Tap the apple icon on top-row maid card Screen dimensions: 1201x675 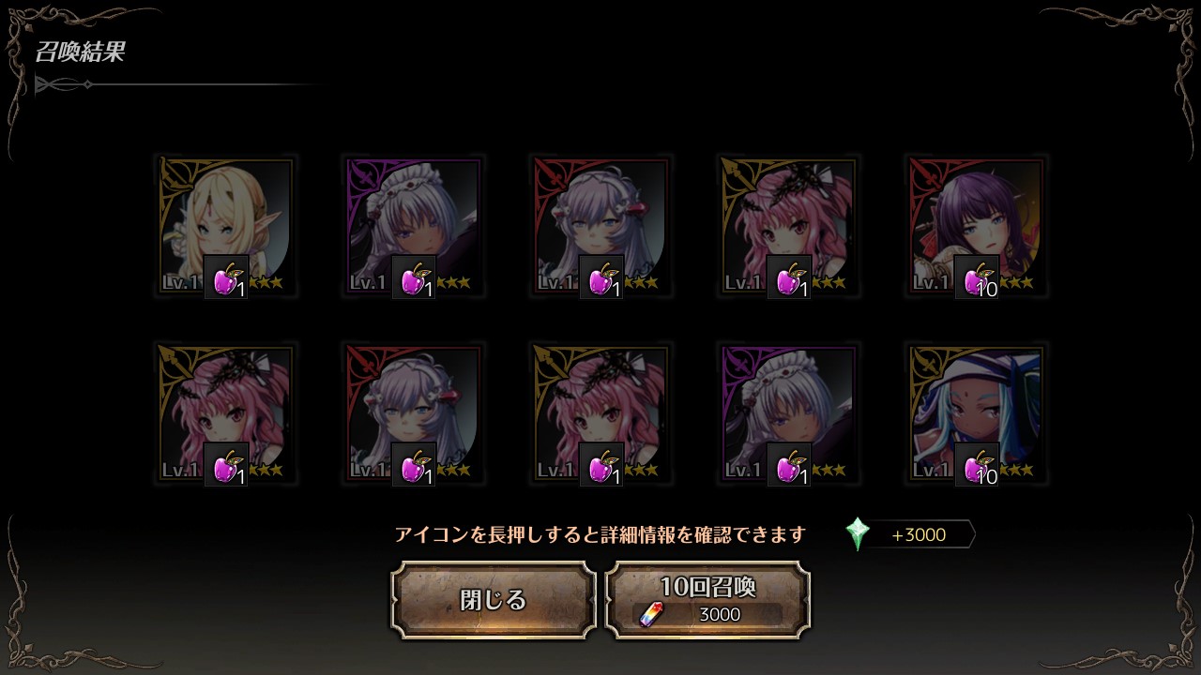tap(414, 277)
